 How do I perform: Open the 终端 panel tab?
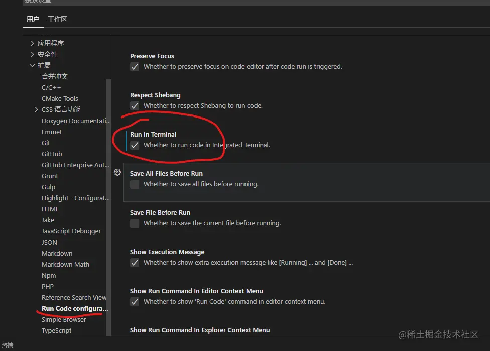(x=8, y=345)
